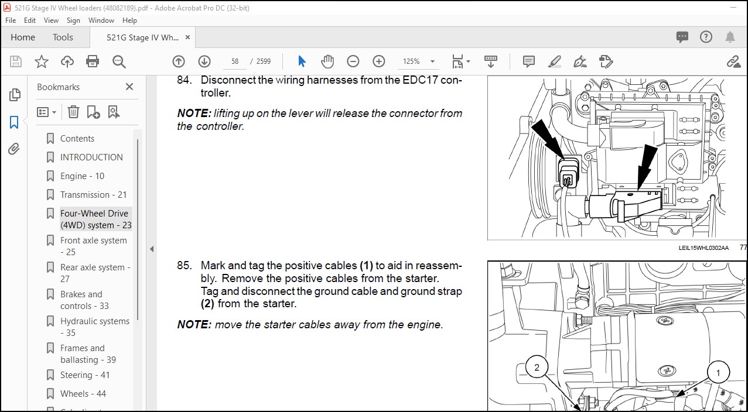748x412 pixels.
Task: Print the document with printer icon
Action: pos(93,61)
